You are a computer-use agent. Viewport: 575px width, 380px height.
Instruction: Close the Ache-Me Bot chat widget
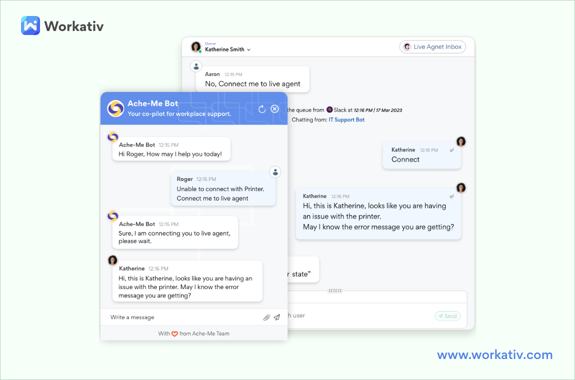274,109
